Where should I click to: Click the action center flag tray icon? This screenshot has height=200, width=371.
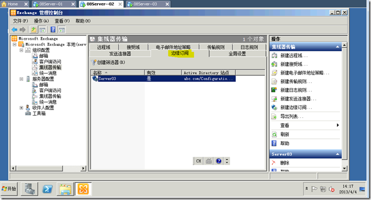314,189
